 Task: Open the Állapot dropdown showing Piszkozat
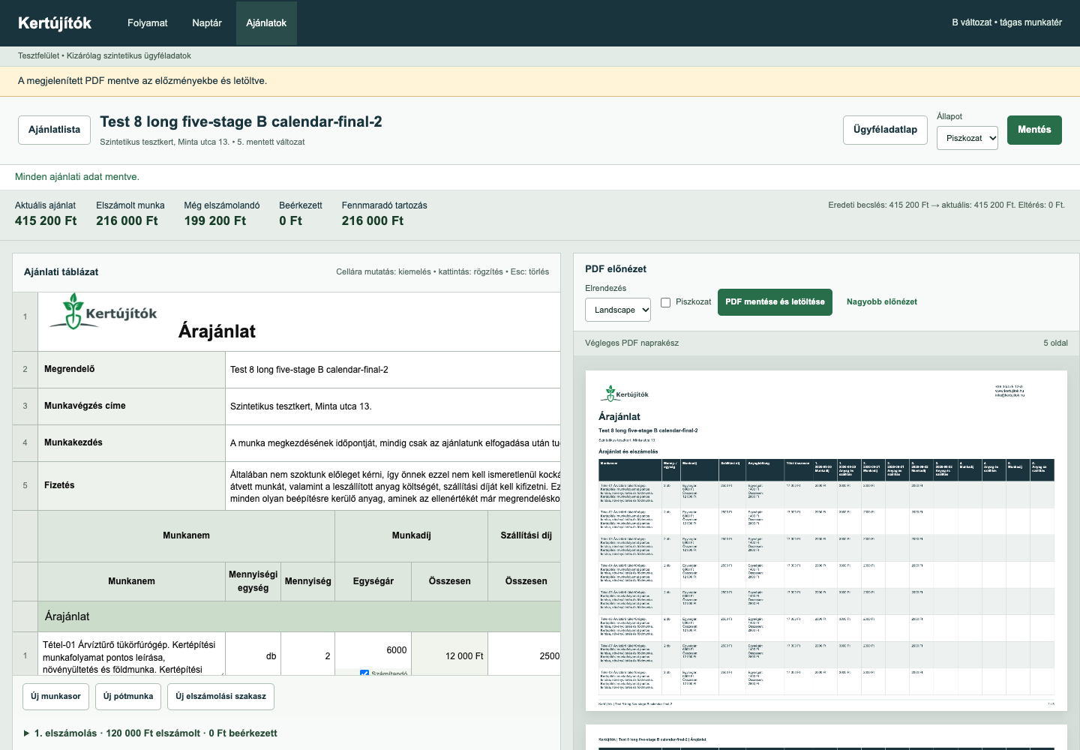pyautogui.click(x=967, y=138)
